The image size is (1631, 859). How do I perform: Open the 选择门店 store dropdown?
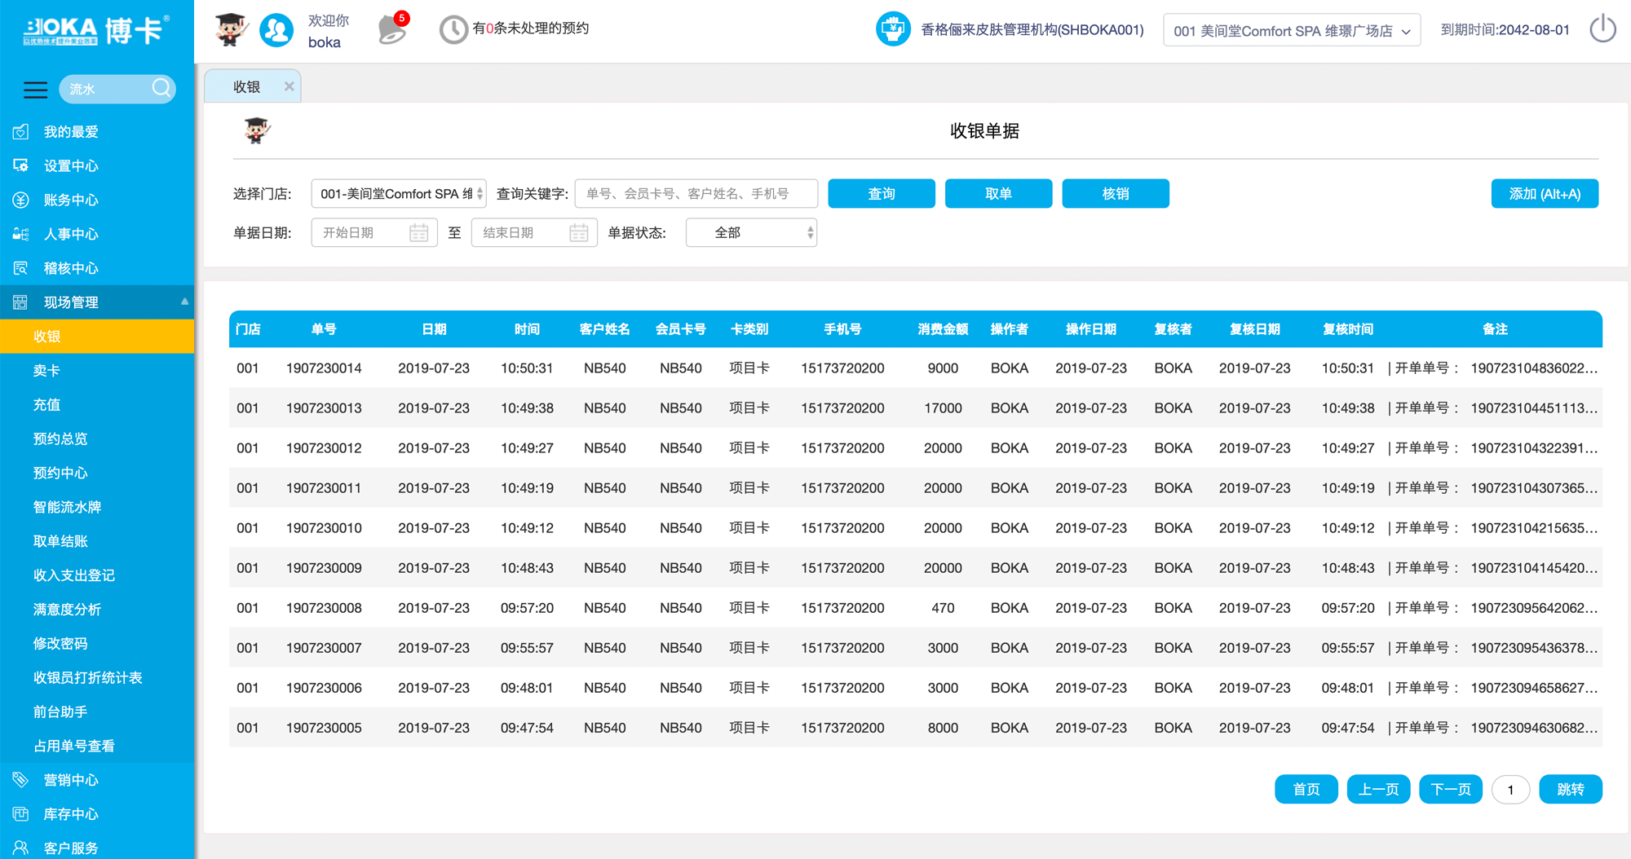click(399, 194)
